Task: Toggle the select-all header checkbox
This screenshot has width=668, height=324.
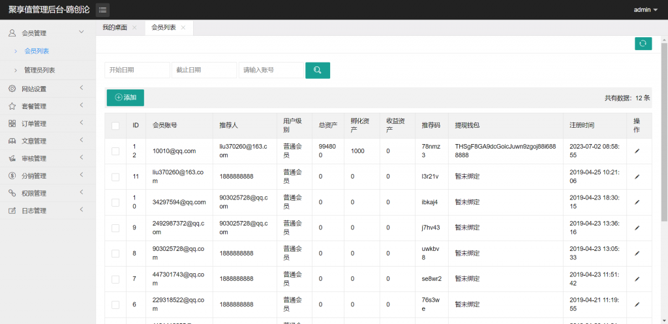Action: click(x=115, y=126)
